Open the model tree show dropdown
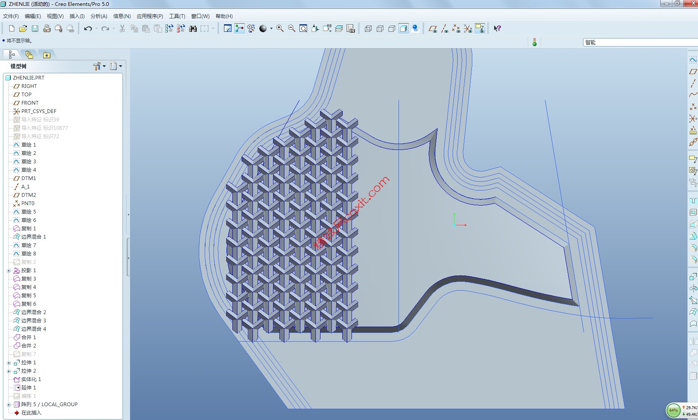Viewport: 698px width, 420px height. [116, 66]
